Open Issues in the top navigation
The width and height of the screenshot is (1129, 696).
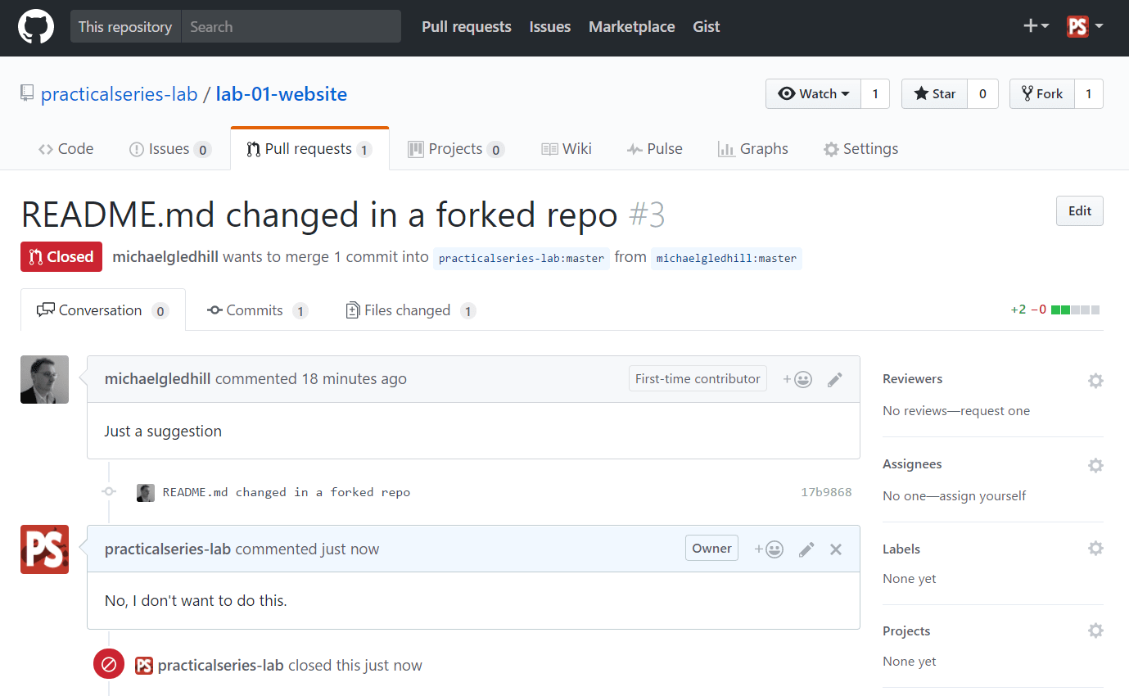pos(550,27)
